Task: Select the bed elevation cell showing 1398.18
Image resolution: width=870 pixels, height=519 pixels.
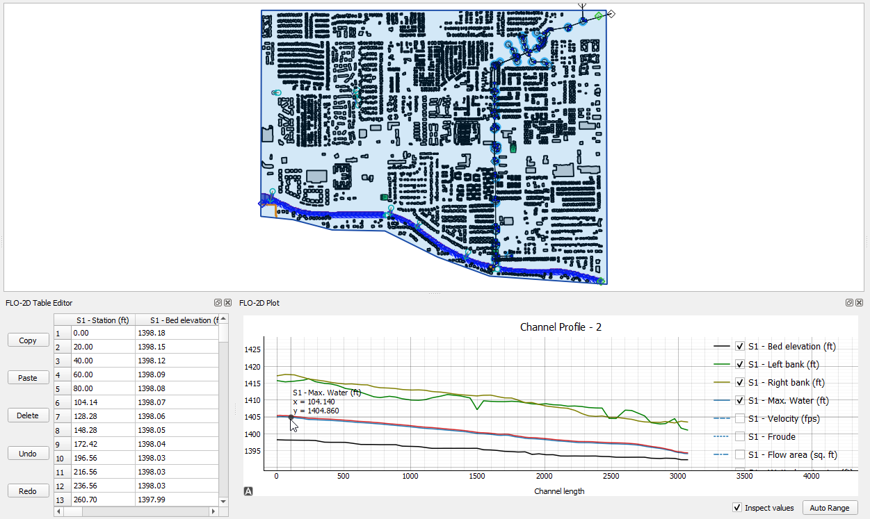Action: point(175,333)
